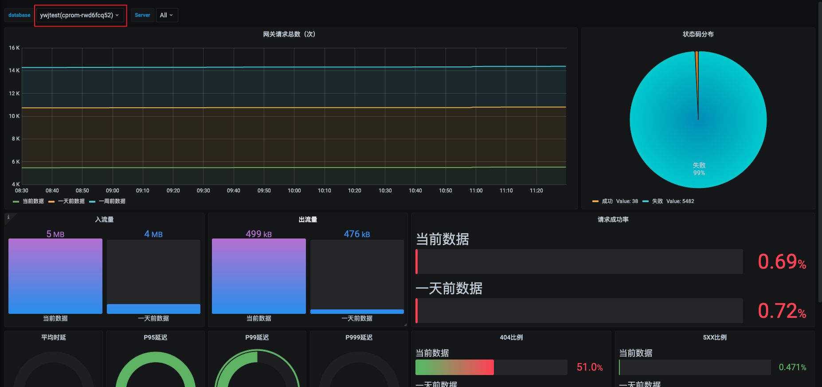Open the P99延迟 panel title
This screenshot has width=822, height=387.
[x=257, y=337]
